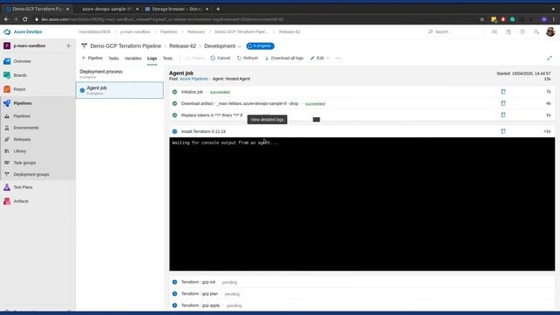Screen dimensions: 560x315
Task: Go back to Pipeline view
Action: [92, 58]
